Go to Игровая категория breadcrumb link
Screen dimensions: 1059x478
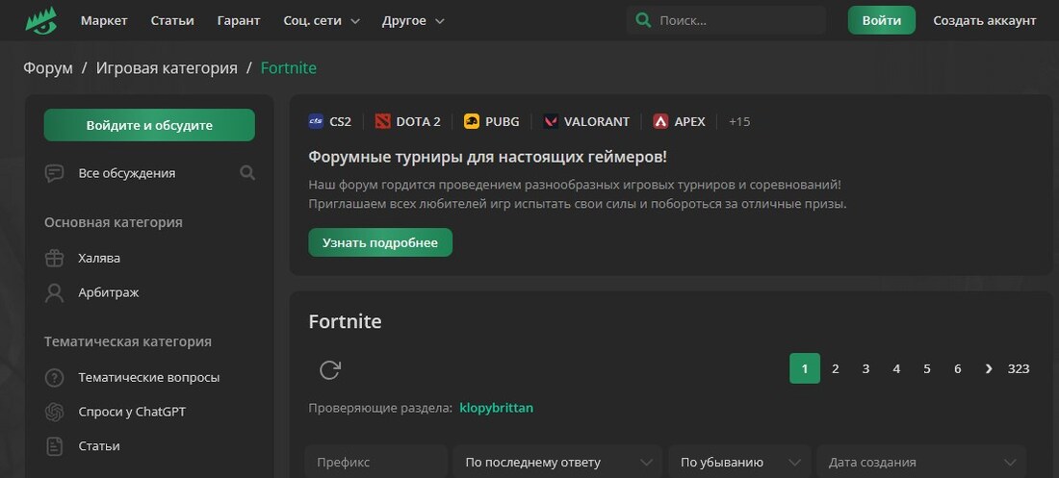coord(167,68)
